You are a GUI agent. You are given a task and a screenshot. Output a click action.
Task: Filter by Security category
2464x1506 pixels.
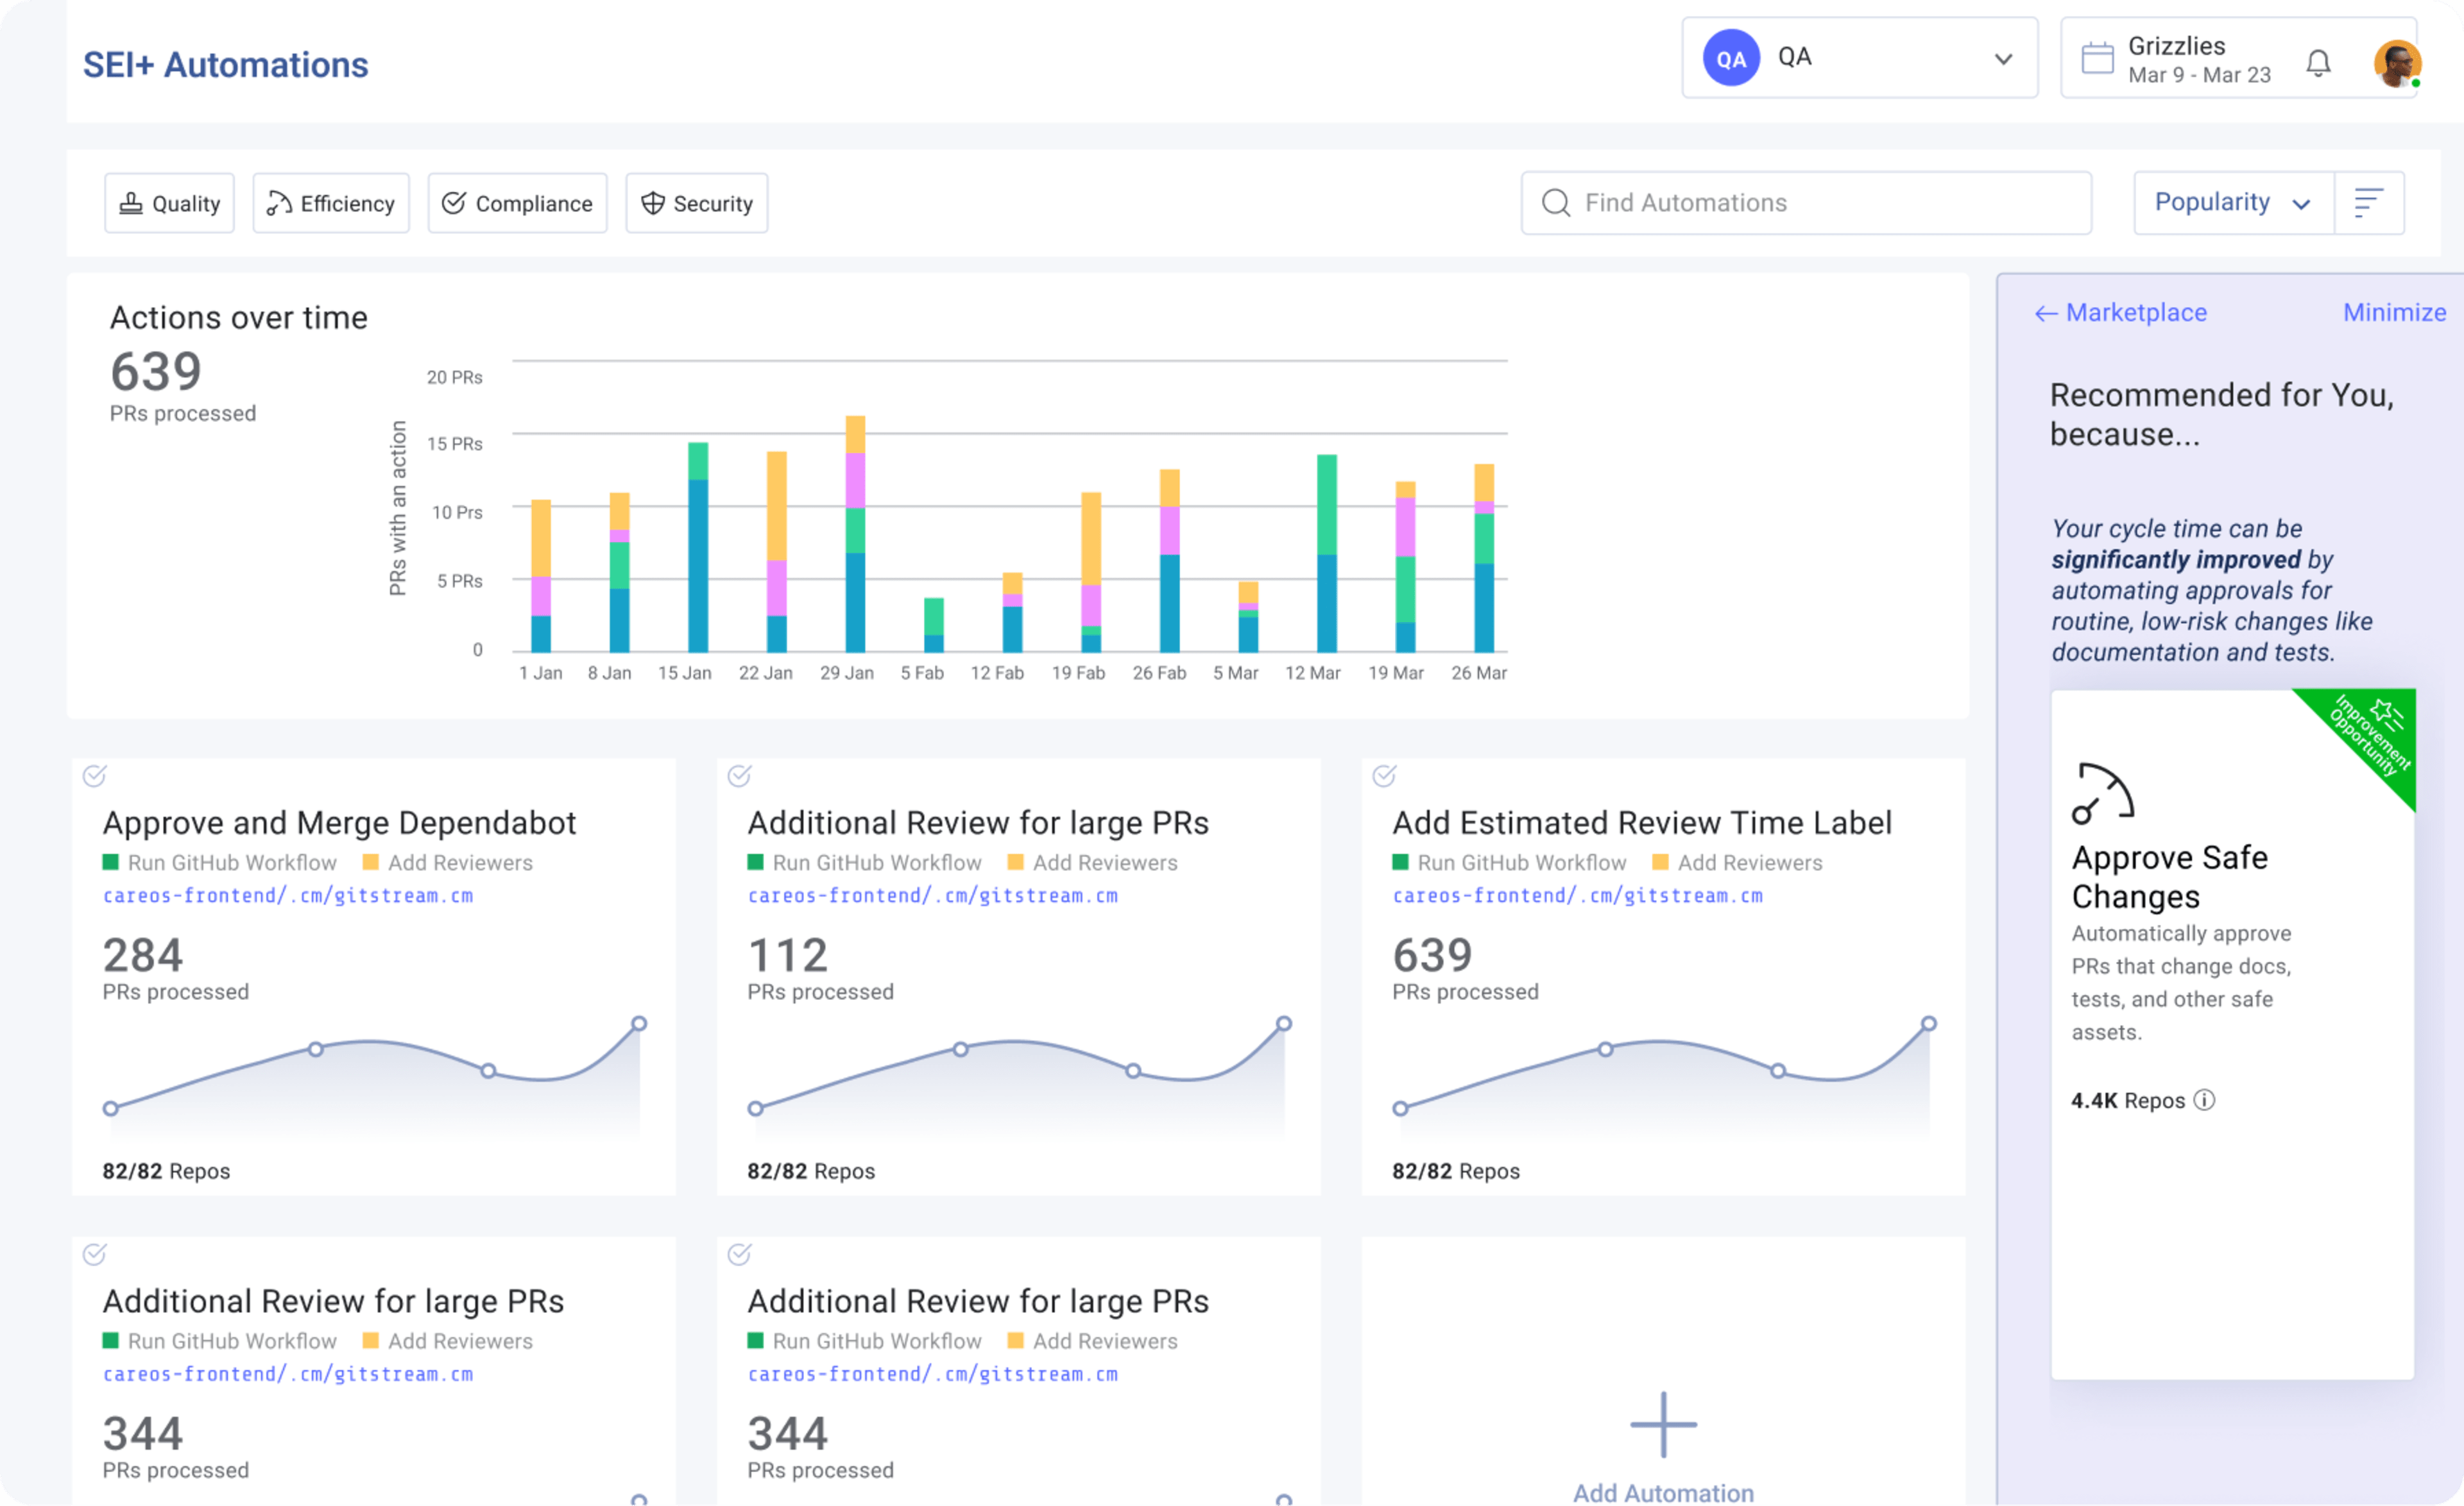696,203
